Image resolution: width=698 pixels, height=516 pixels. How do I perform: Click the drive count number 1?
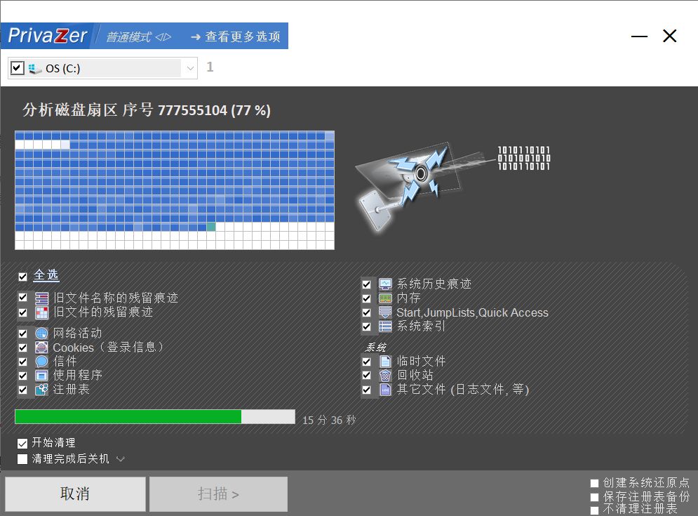point(210,67)
